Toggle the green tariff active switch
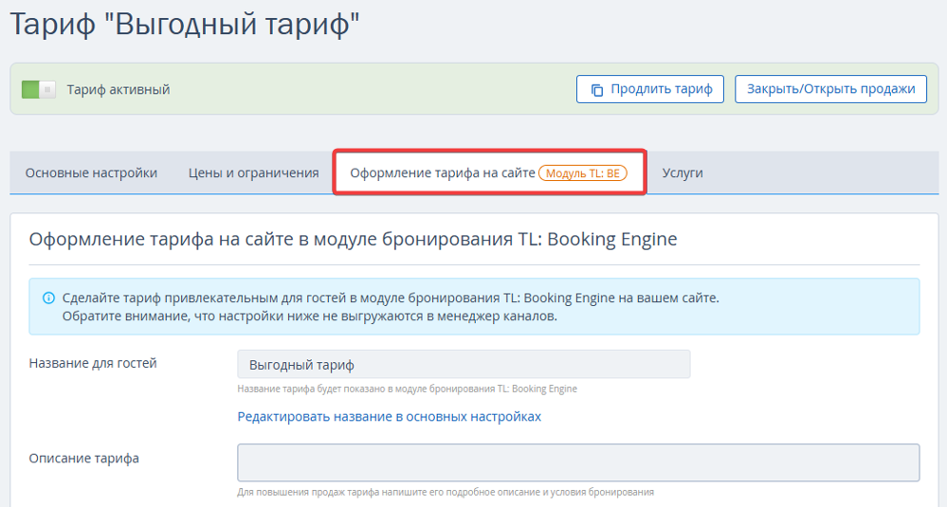Image resolution: width=947 pixels, height=507 pixels. click(39, 89)
